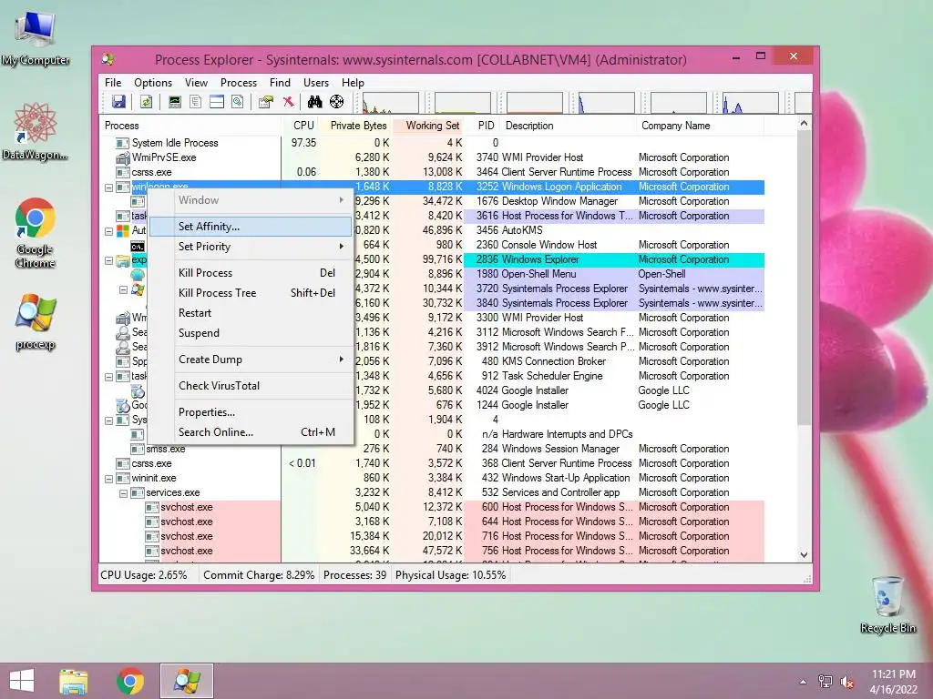Collapse the AutoKMS process tree node
Image resolution: width=933 pixels, height=699 pixels.
pyautogui.click(x=109, y=231)
